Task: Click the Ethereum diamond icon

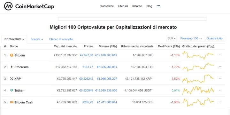Action: [11, 67]
